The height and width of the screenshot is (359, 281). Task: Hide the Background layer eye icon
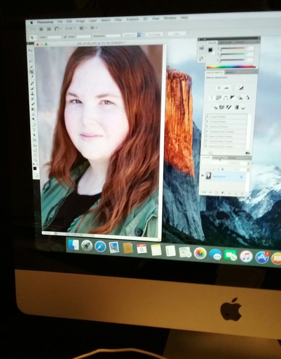[x=203, y=176]
